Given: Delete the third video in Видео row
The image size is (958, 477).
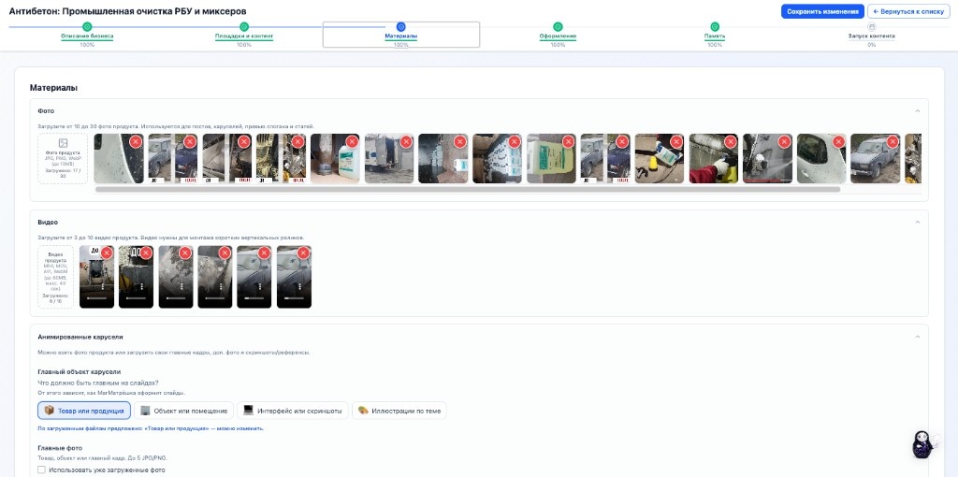Looking at the screenshot, I should (185, 253).
